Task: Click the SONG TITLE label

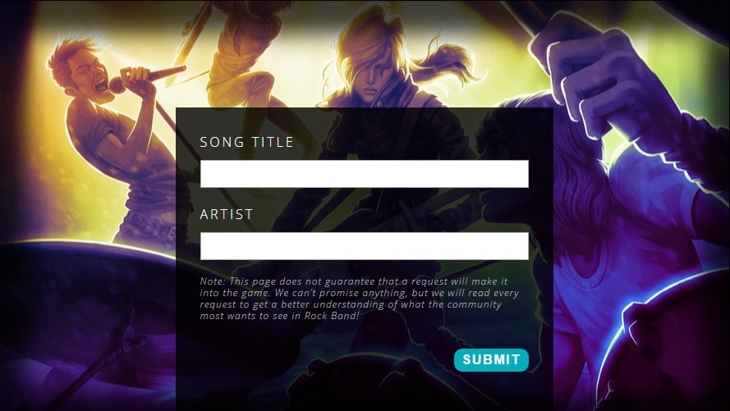Action: pyautogui.click(x=246, y=142)
